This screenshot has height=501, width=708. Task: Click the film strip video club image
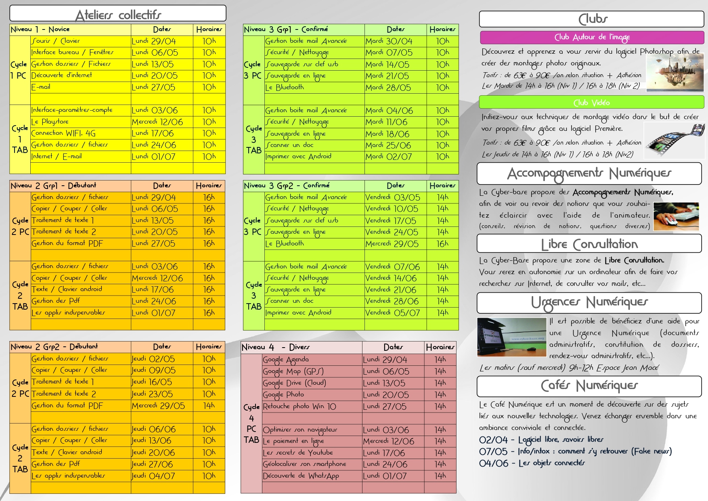674,140
